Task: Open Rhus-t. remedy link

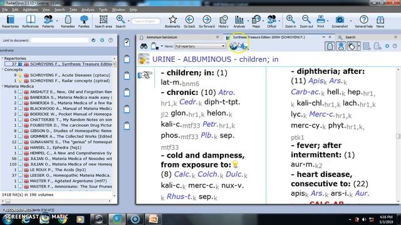Action: (x=179, y=196)
